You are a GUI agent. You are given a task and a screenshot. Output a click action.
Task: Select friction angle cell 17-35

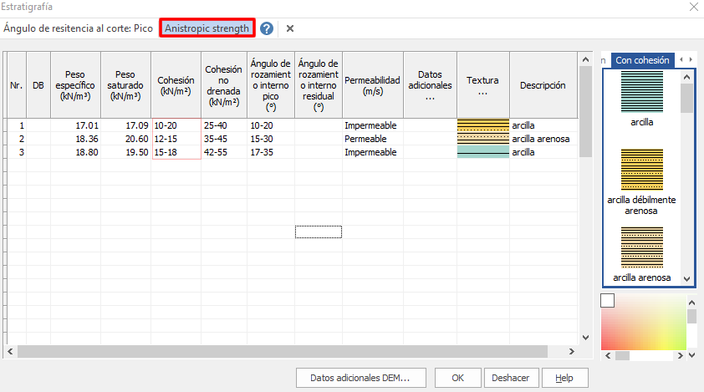coord(271,152)
